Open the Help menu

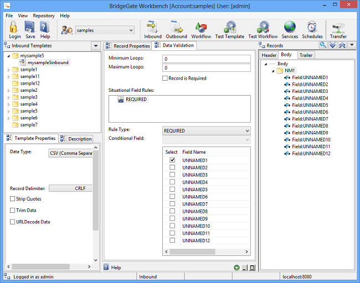[65, 15]
